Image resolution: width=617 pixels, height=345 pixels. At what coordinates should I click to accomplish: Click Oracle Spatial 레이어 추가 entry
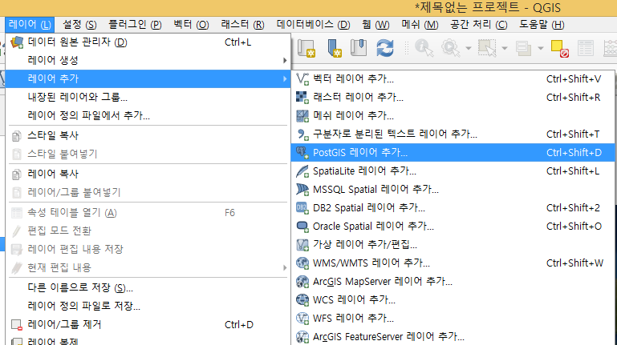click(x=453, y=226)
